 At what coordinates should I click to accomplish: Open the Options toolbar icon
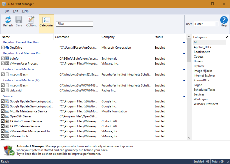click(x=31, y=20)
